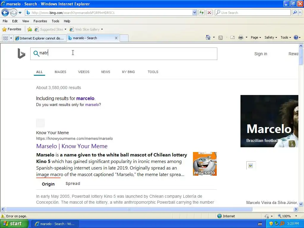Screen dimensions: 304x228
Task: Click the broken image placeholder icon
Action: [251, 166]
